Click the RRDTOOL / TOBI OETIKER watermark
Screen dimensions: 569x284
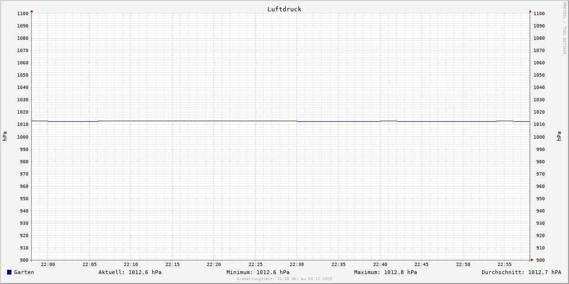(564, 28)
